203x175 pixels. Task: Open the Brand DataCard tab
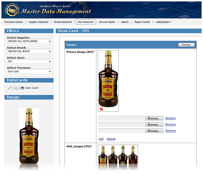pos(63,22)
